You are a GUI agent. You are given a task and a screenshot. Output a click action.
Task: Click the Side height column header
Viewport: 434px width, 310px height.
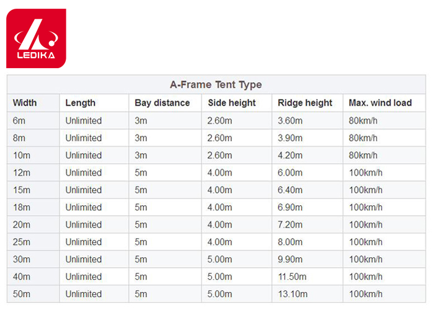pyautogui.click(x=231, y=103)
